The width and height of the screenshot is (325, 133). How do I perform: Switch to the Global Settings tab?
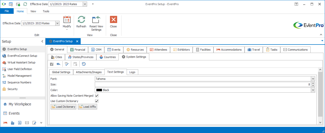point(61,72)
